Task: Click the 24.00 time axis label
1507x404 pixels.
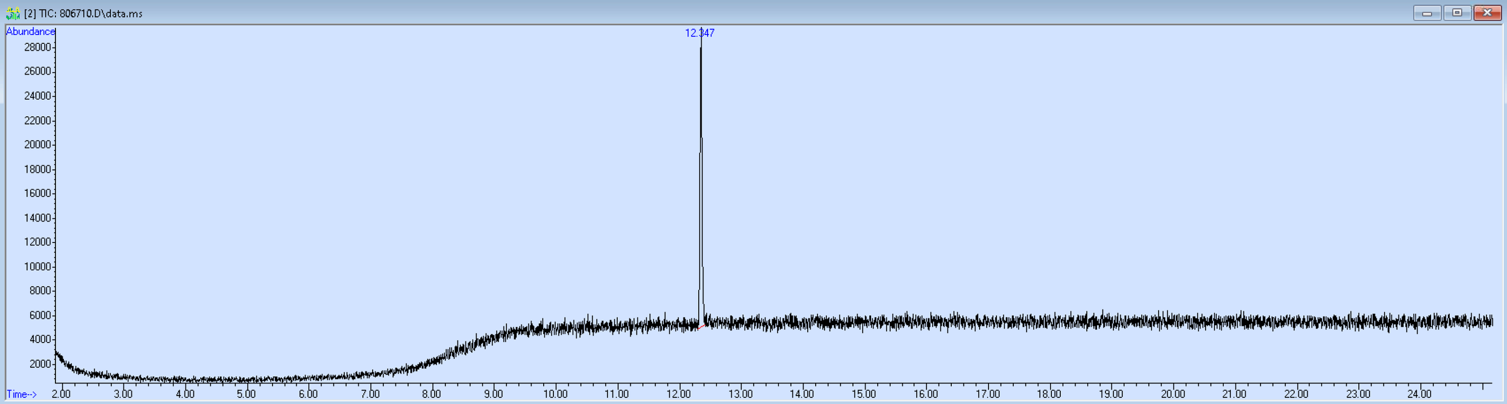Action: 1419,394
